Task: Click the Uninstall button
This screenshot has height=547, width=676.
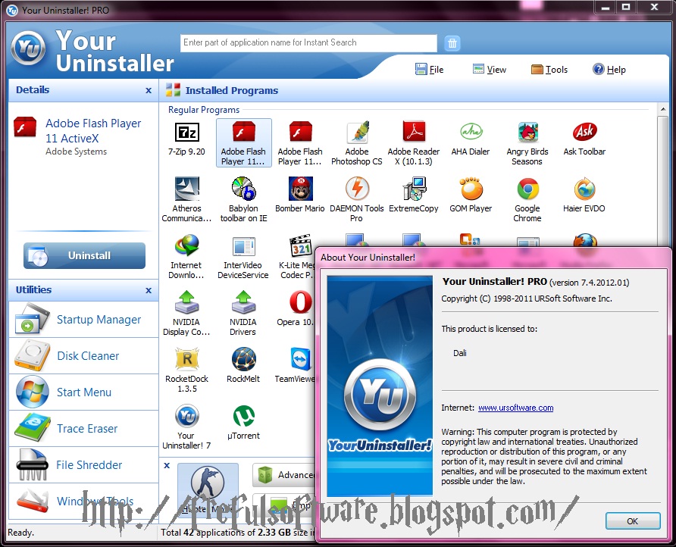Action: coord(85,255)
